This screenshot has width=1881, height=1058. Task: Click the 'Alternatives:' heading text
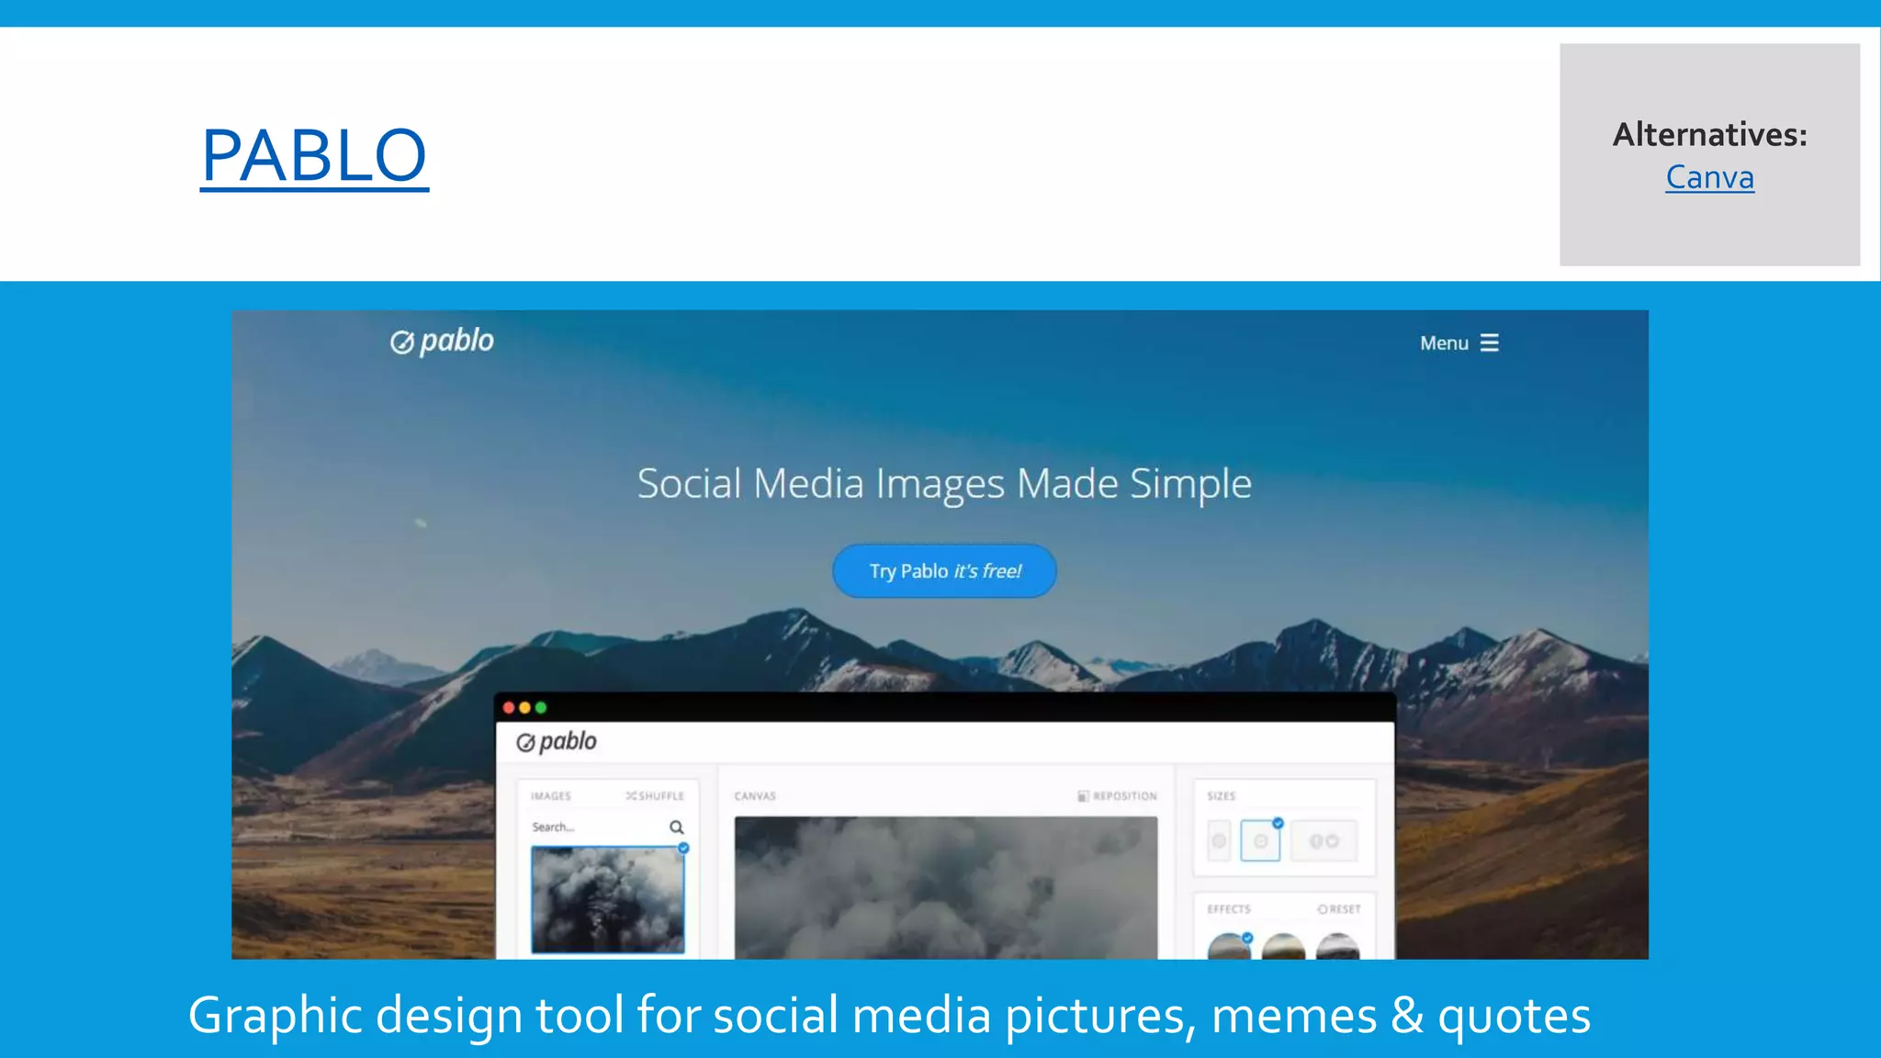(1709, 135)
